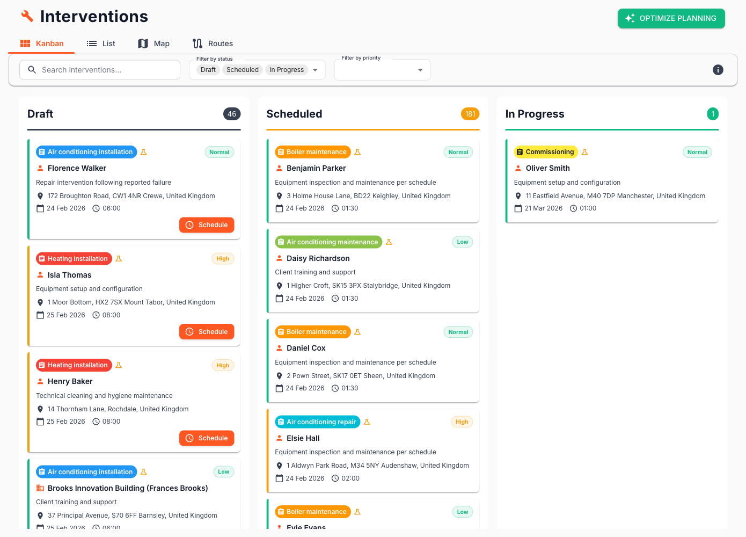746x537 pixels.
Task: Toggle the Draft status filter chip
Action: (x=208, y=69)
